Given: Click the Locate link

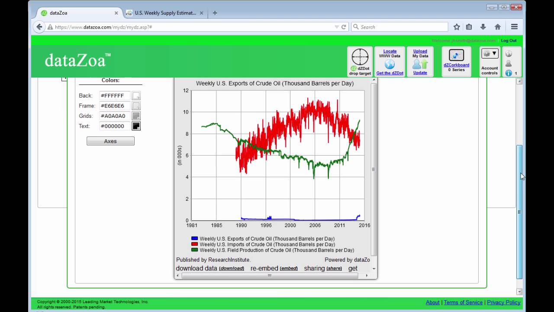Looking at the screenshot, I should pyautogui.click(x=390, y=51).
